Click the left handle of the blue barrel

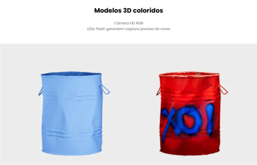point(40,92)
